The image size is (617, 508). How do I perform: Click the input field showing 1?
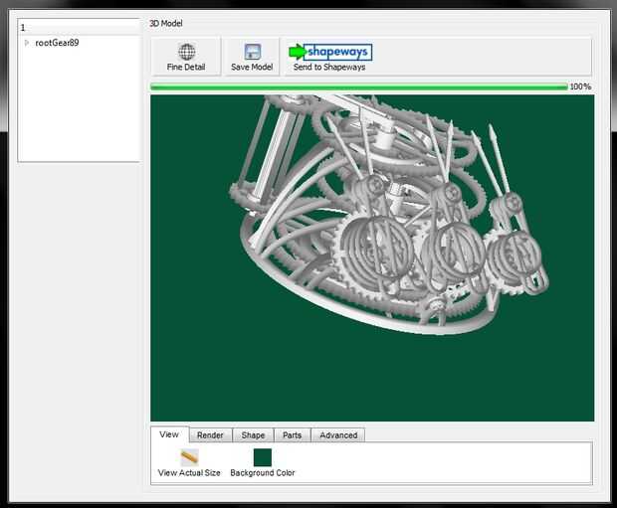[x=80, y=27]
